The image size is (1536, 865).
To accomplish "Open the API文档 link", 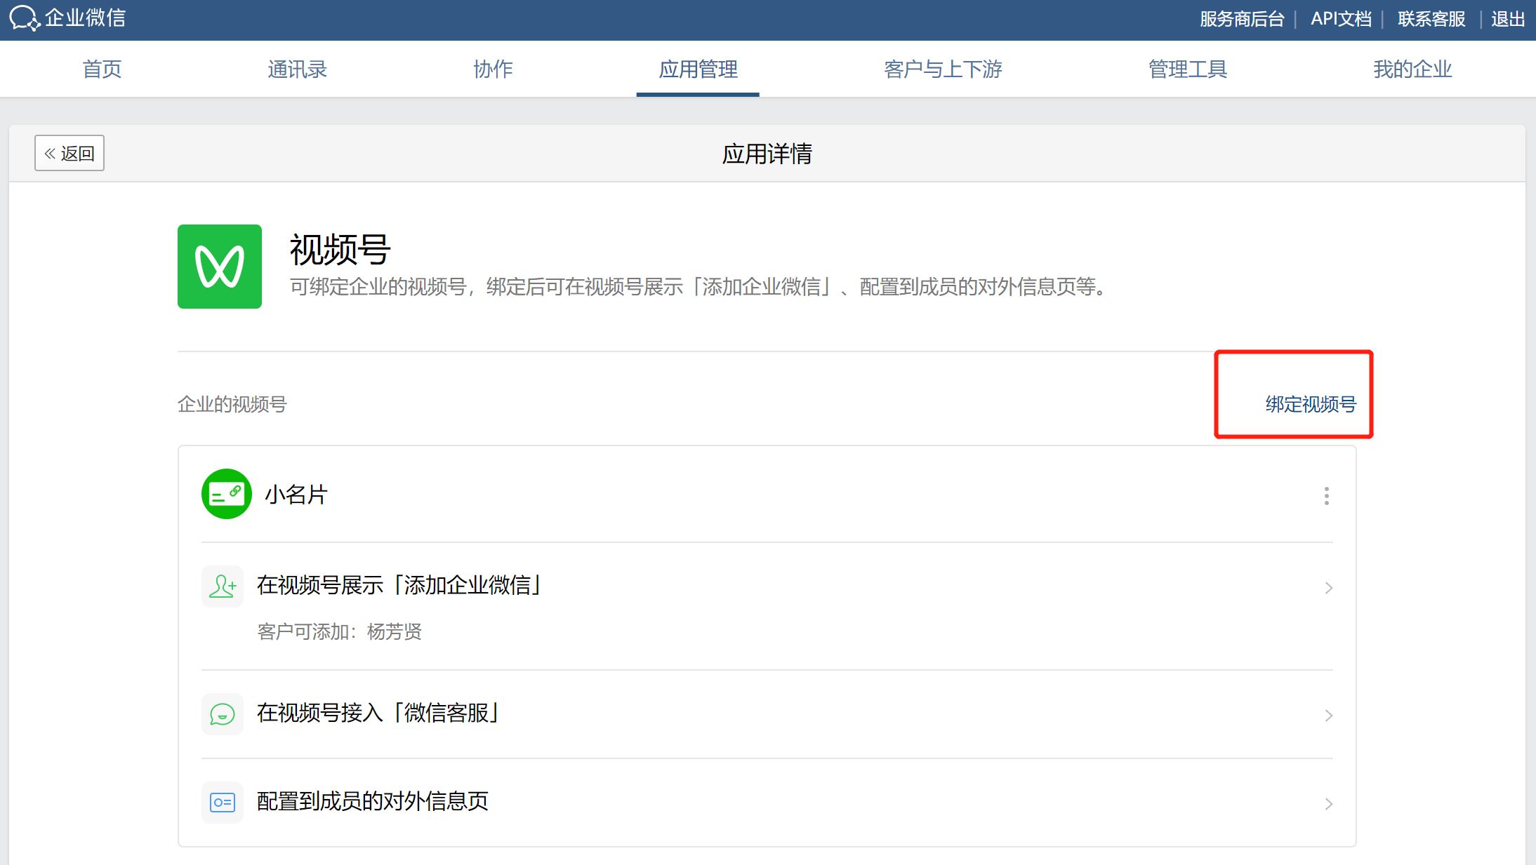I will click(1341, 19).
